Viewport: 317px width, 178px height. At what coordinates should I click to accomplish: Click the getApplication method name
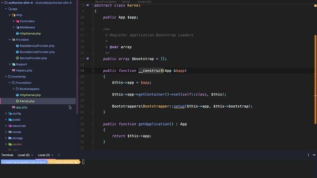[154, 124]
